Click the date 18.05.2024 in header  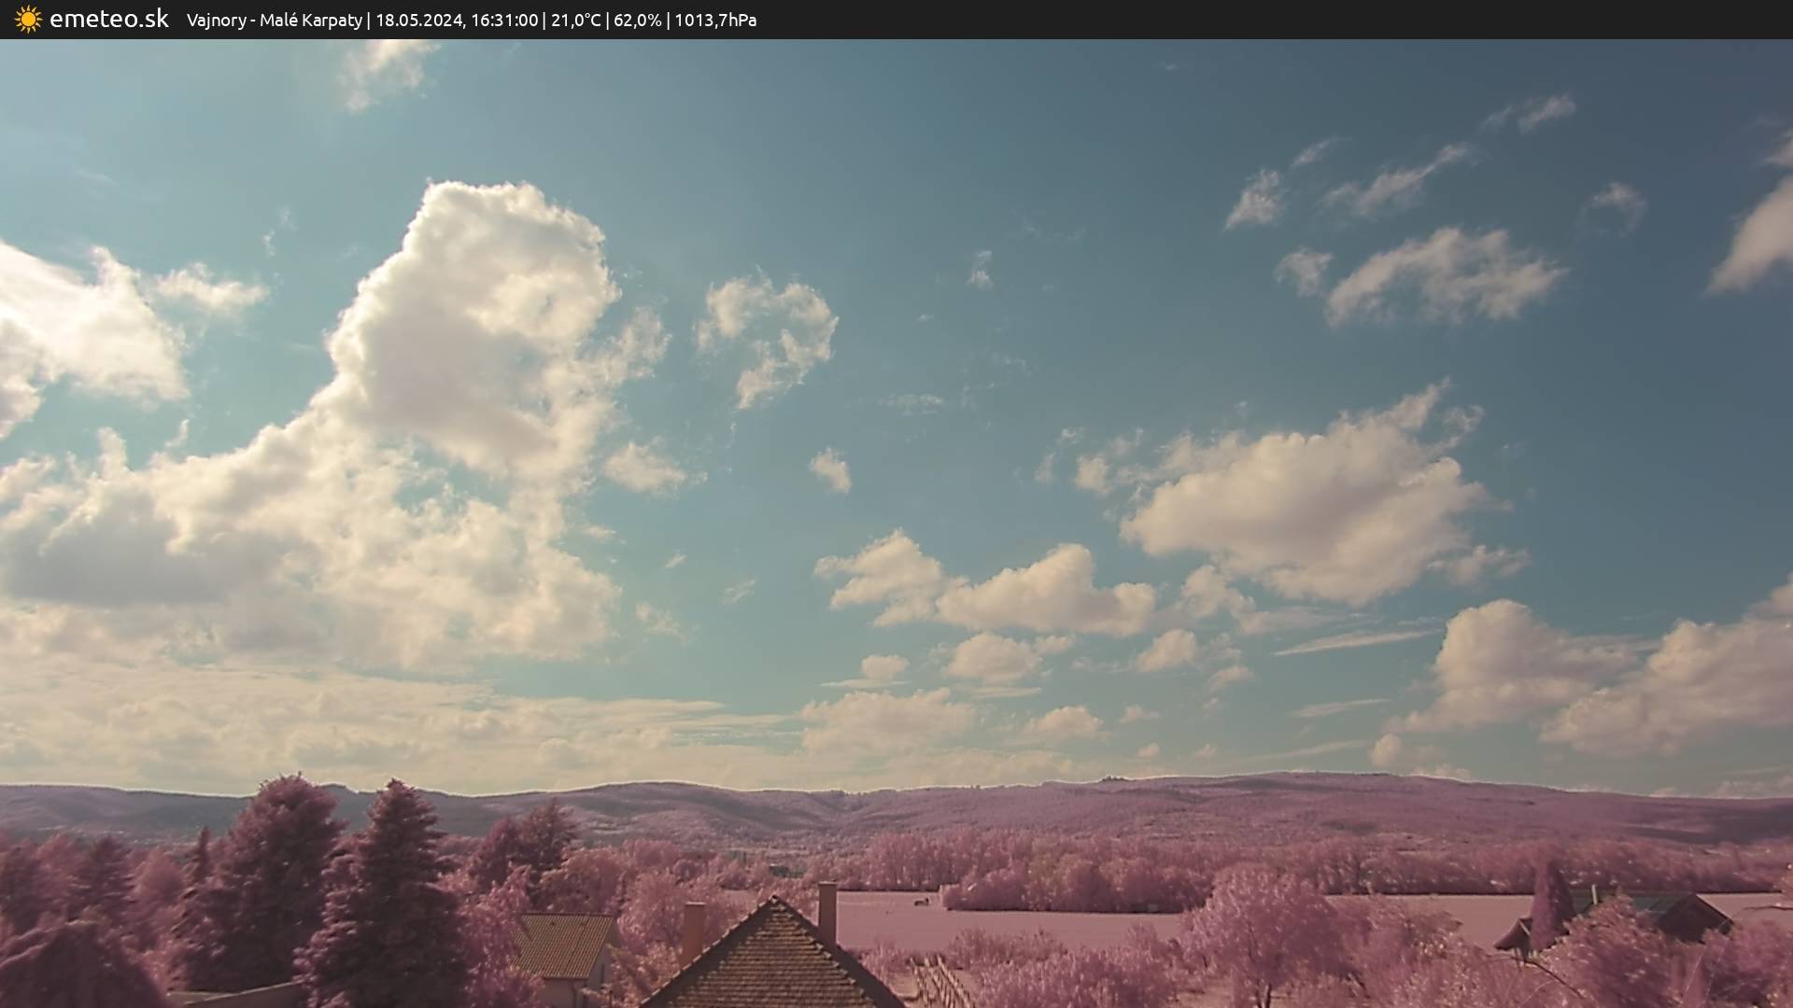pos(418,21)
